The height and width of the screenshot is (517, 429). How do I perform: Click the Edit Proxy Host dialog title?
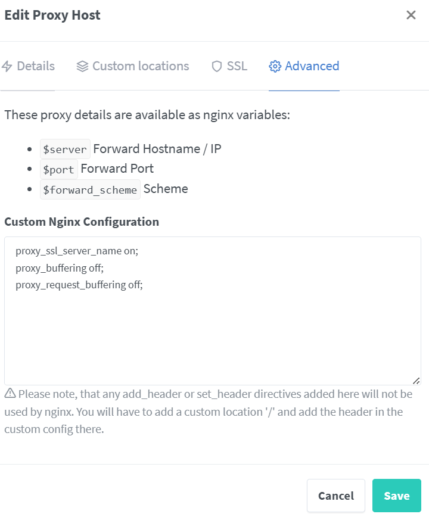pyautogui.click(x=52, y=15)
